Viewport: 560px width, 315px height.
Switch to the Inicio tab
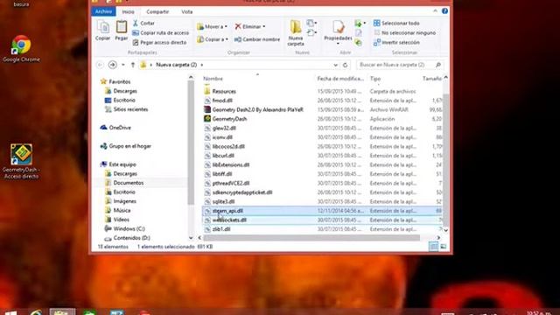tap(129, 11)
